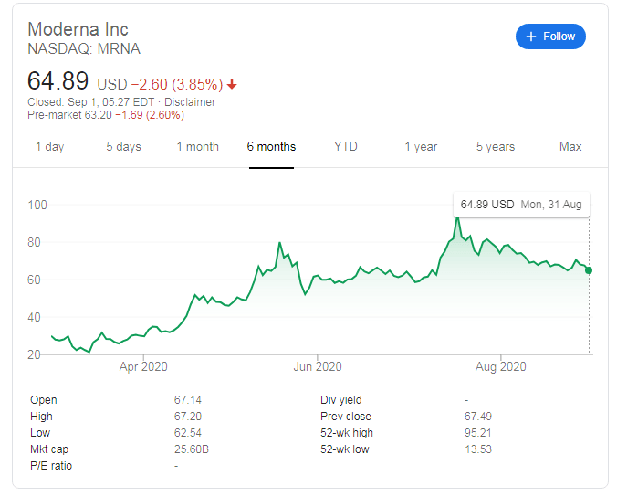Image resolution: width=617 pixels, height=496 pixels.
Task: Click the NASDAQ: MRNA ticker text
Action: (84, 48)
